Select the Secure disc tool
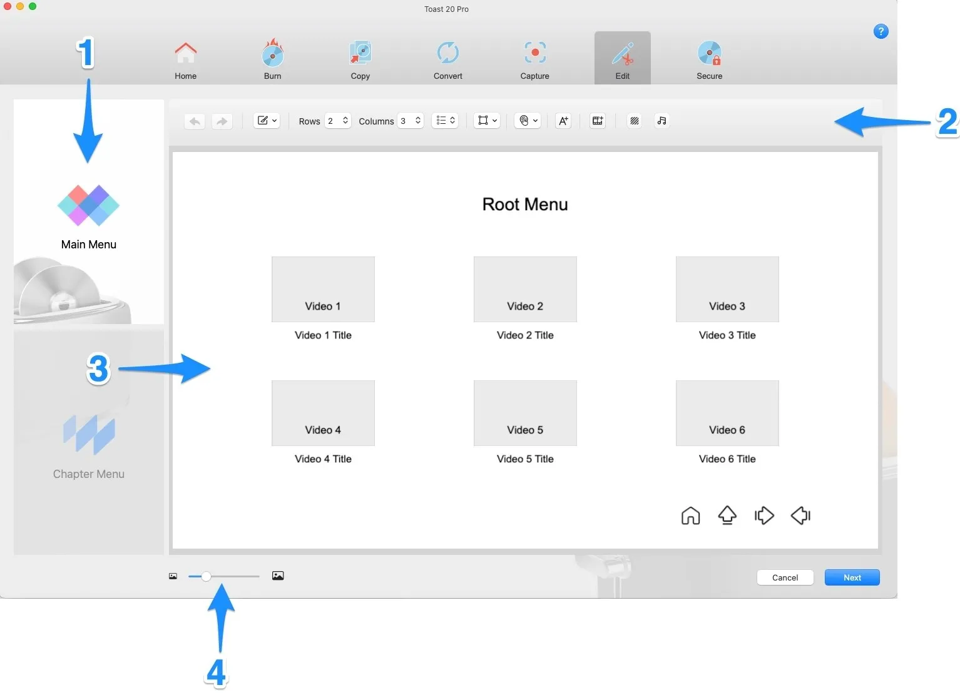 click(x=709, y=59)
